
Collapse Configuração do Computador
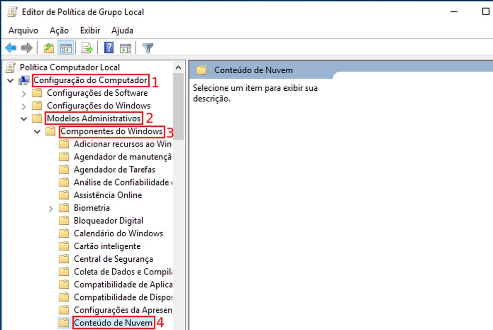tap(10, 80)
